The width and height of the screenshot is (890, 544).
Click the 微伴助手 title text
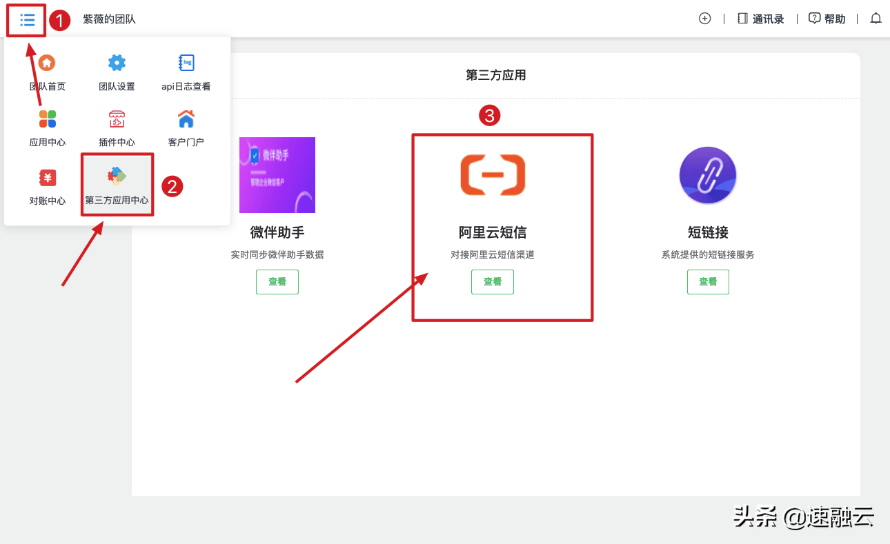(x=277, y=232)
